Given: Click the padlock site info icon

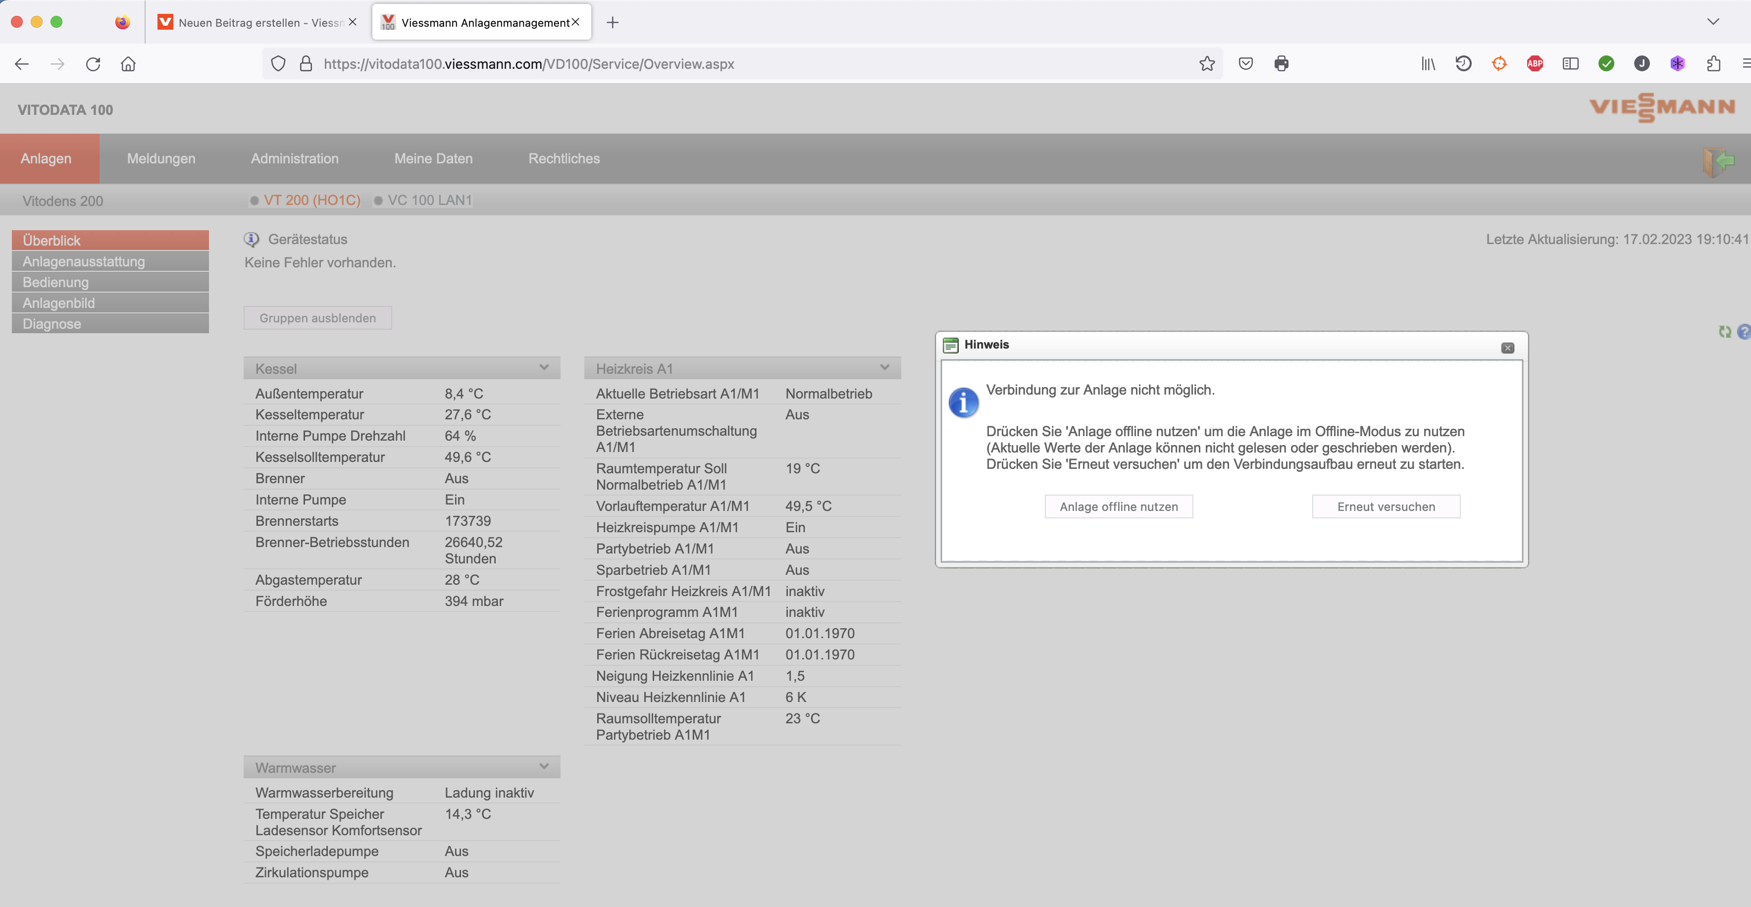Looking at the screenshot, I should 306,64.
